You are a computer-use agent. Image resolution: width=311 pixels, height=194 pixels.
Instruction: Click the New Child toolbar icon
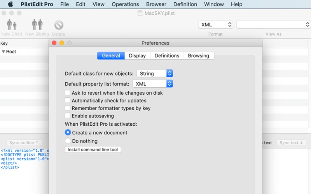tap(12, 25)
